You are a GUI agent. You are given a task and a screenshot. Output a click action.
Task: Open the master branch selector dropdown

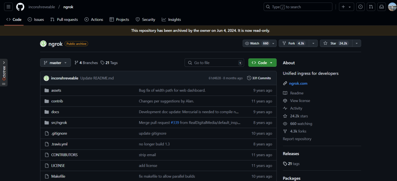[56, 63]
